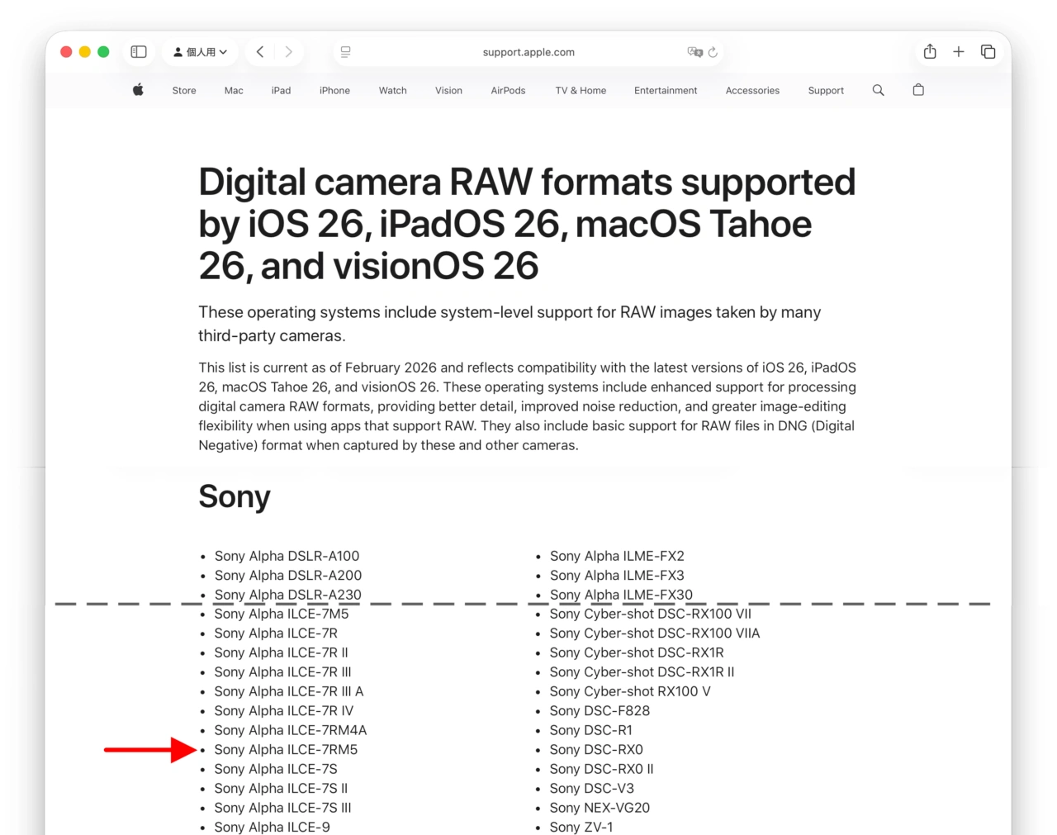Click the Accessories navigation link
The width and height of the screenshot is (1057, 835).
752,91
